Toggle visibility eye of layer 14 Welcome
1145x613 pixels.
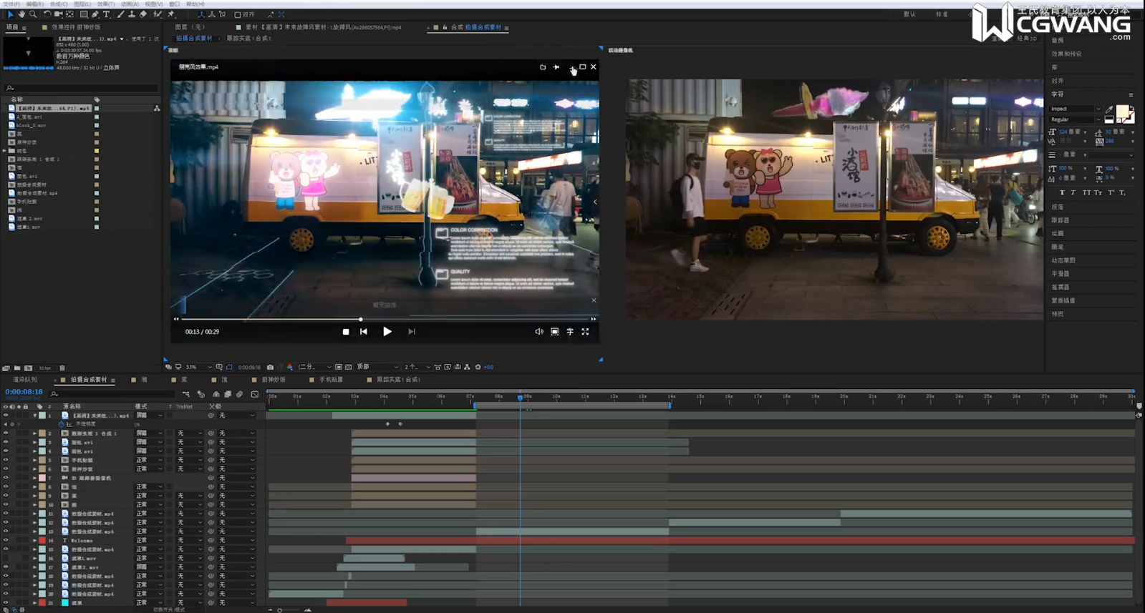(6, 540)
